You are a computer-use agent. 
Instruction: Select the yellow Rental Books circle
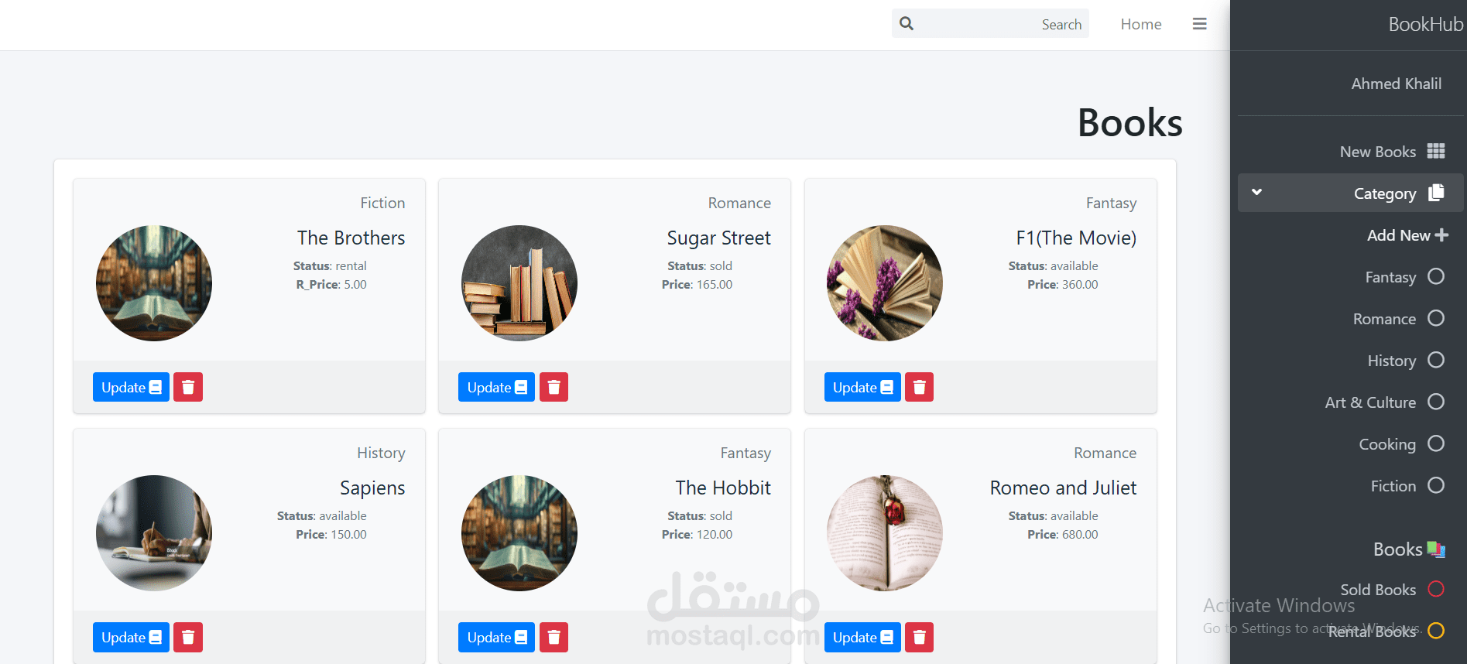[1436, 631]
